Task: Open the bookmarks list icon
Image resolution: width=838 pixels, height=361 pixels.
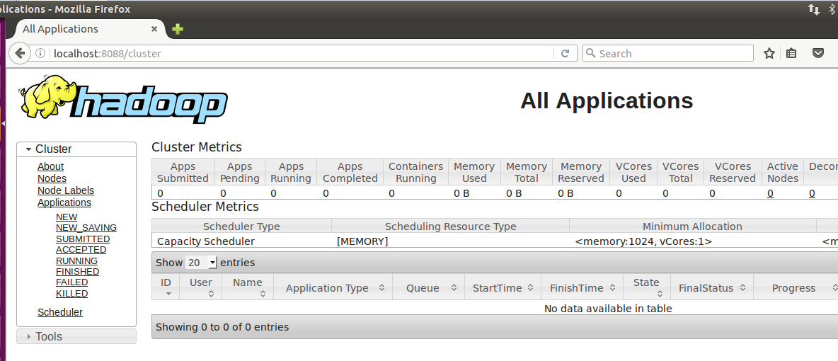Action: click(792, 54)
